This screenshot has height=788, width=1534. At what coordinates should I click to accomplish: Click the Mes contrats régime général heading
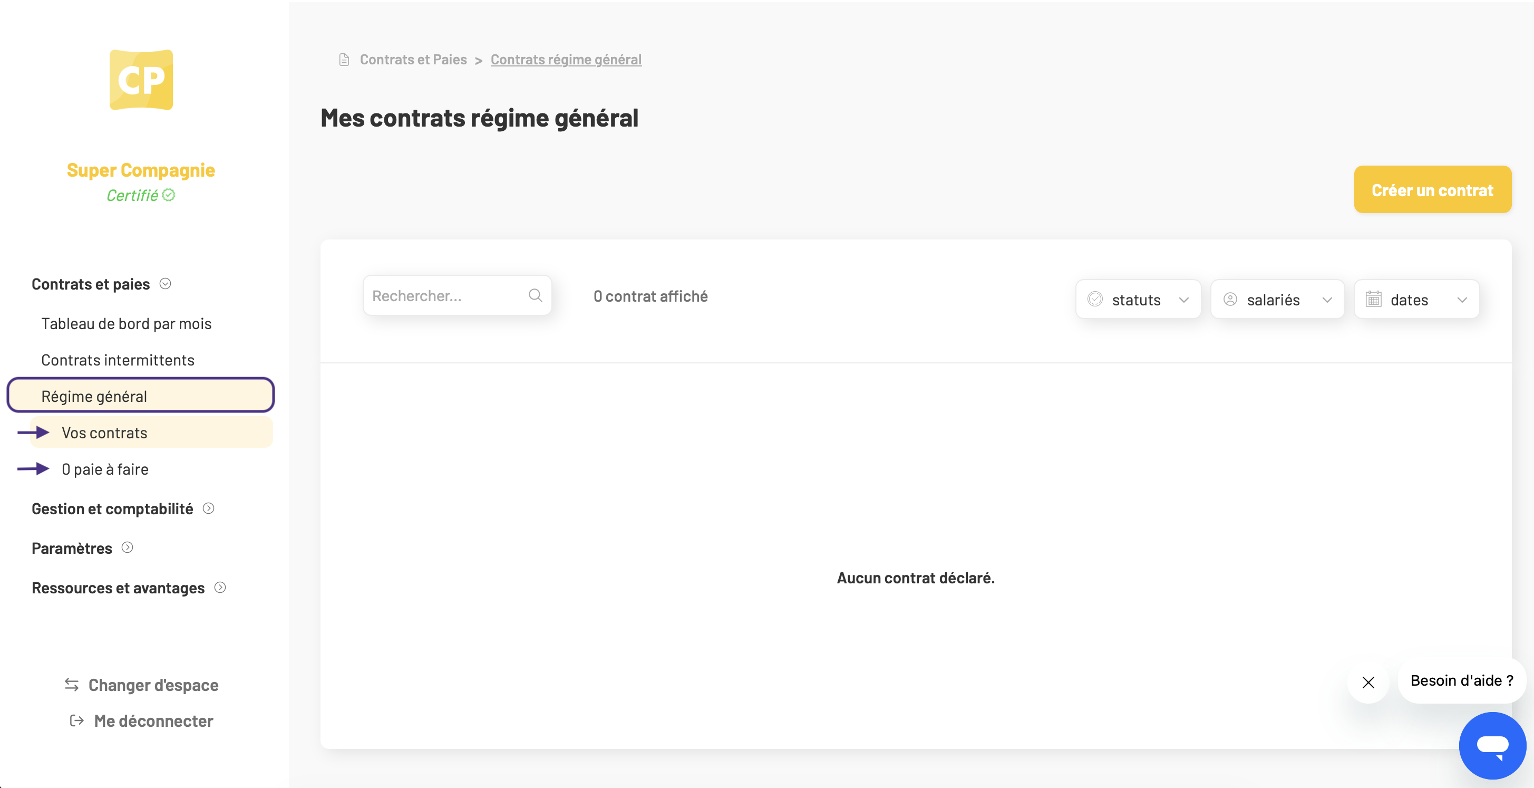click(479, 118)
